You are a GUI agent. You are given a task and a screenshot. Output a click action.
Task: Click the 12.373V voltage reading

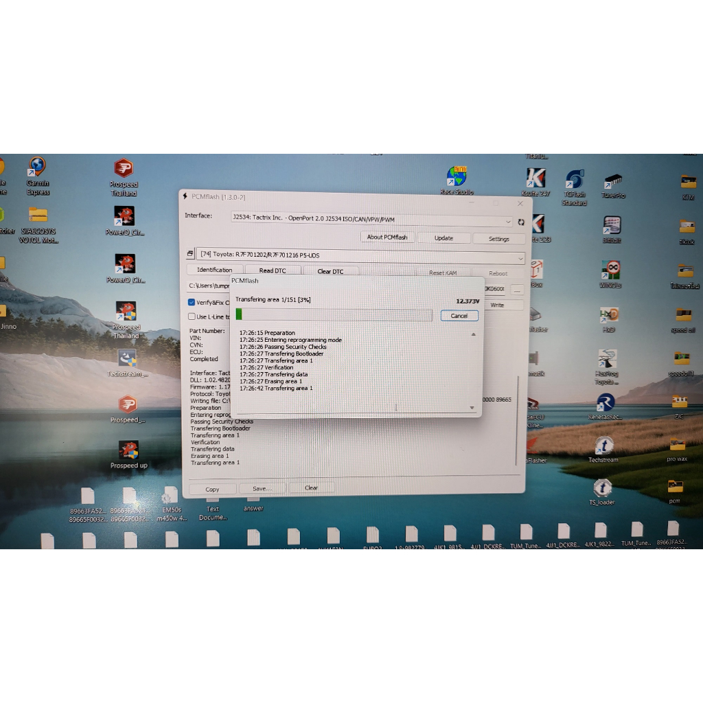click(x=468, y=301)
